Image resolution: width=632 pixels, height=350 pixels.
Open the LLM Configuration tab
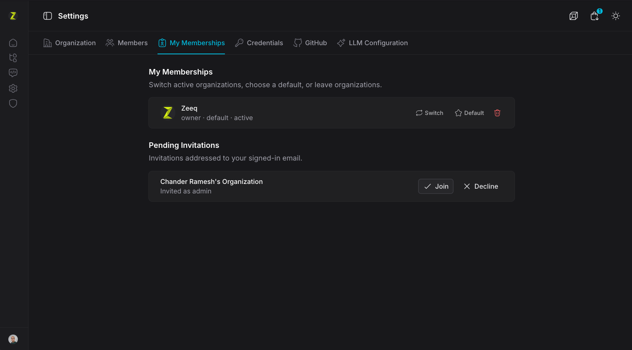click(373, 43)
